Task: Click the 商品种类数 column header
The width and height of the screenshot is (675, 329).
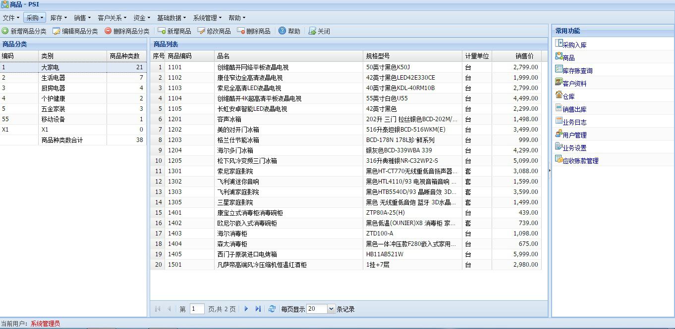Action: [x=126, y=56]
